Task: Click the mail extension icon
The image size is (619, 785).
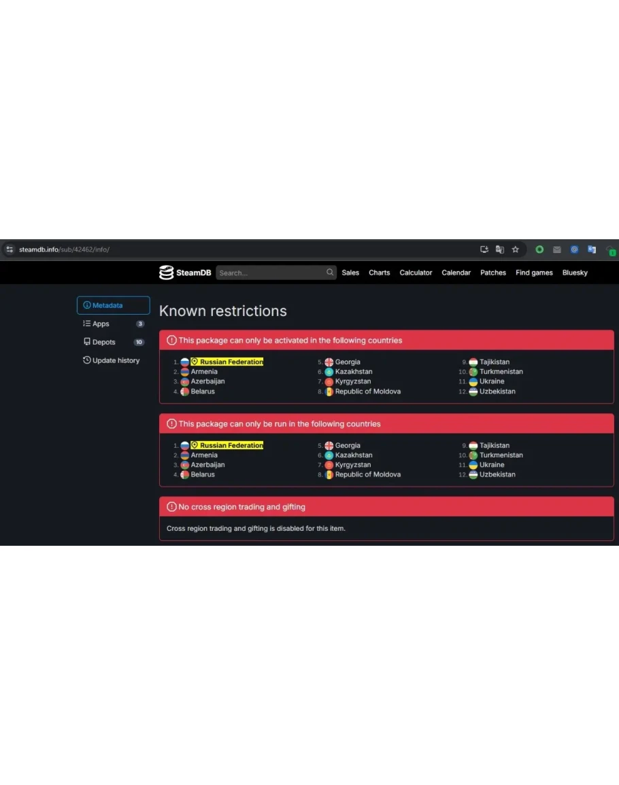Action: click(557, 249)
